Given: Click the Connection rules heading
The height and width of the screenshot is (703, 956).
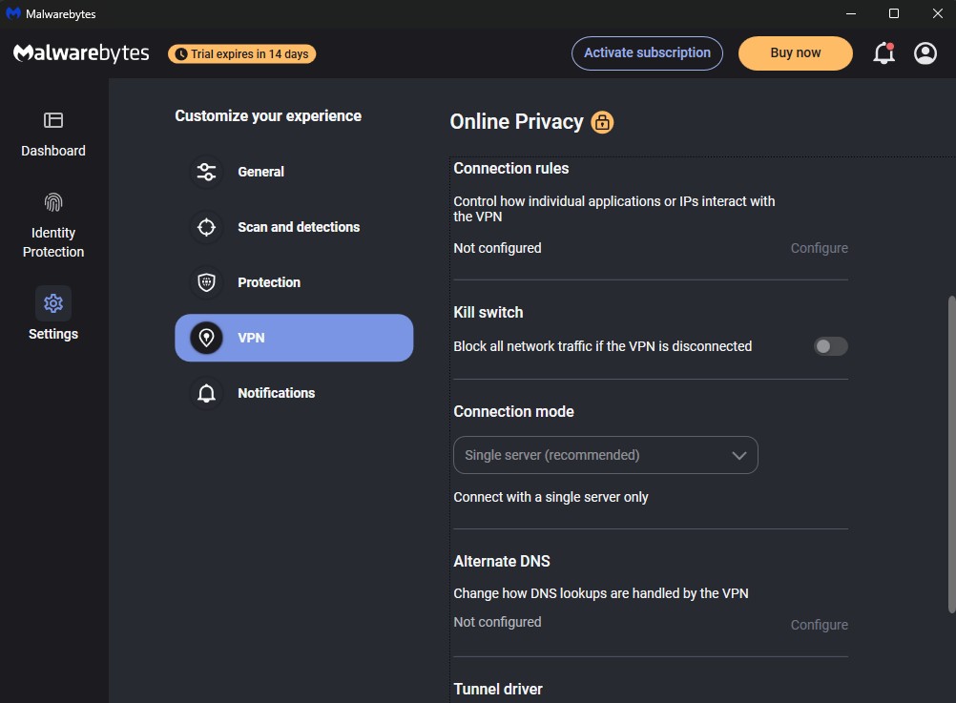Looking at the screenshot, I should [511, 168].
